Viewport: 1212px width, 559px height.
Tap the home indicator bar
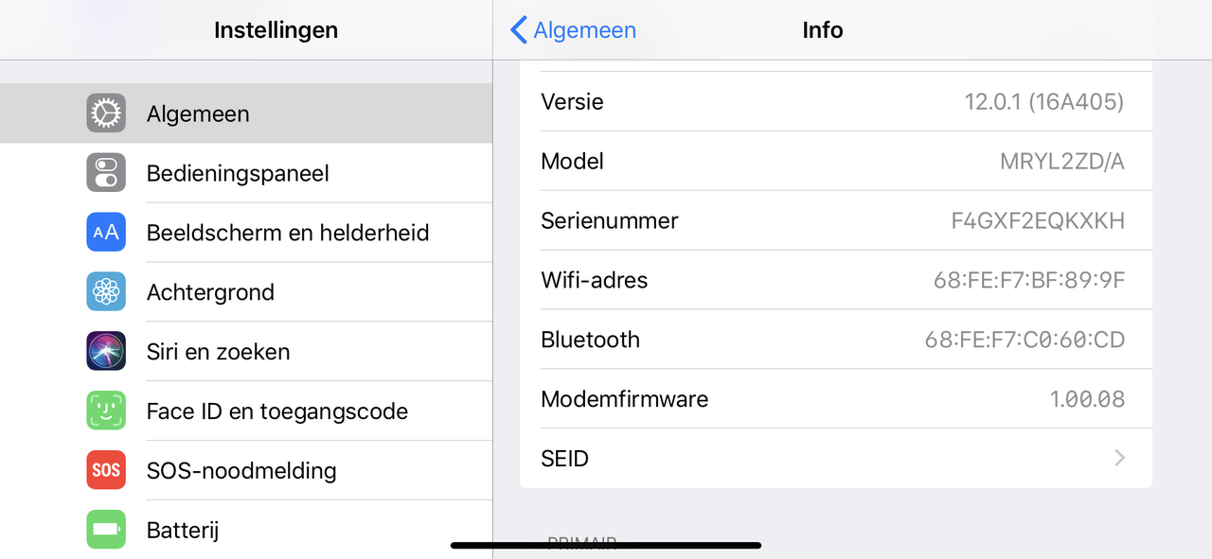606,545
